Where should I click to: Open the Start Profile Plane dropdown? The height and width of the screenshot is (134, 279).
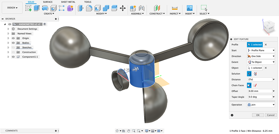[x=261, y=50]
